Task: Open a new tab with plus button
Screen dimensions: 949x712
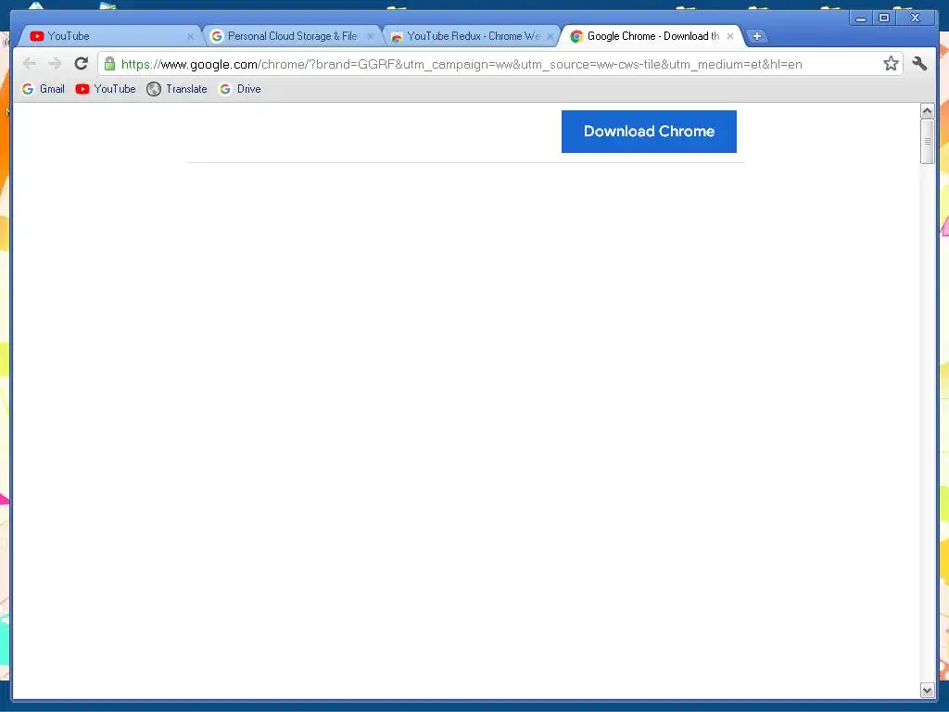Action: (756, 36)
